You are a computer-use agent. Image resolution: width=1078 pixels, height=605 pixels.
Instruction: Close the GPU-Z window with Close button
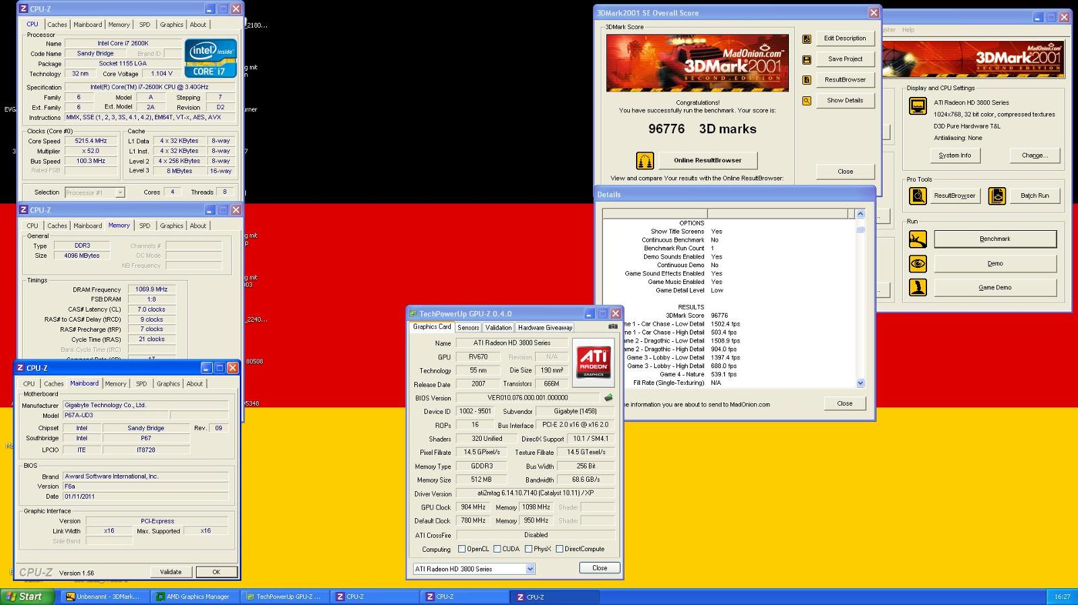[x=600, y=568]
